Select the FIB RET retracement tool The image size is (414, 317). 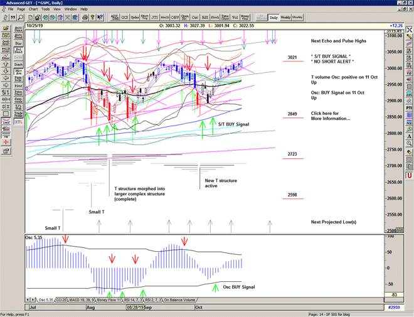click(x=409, y=51)
